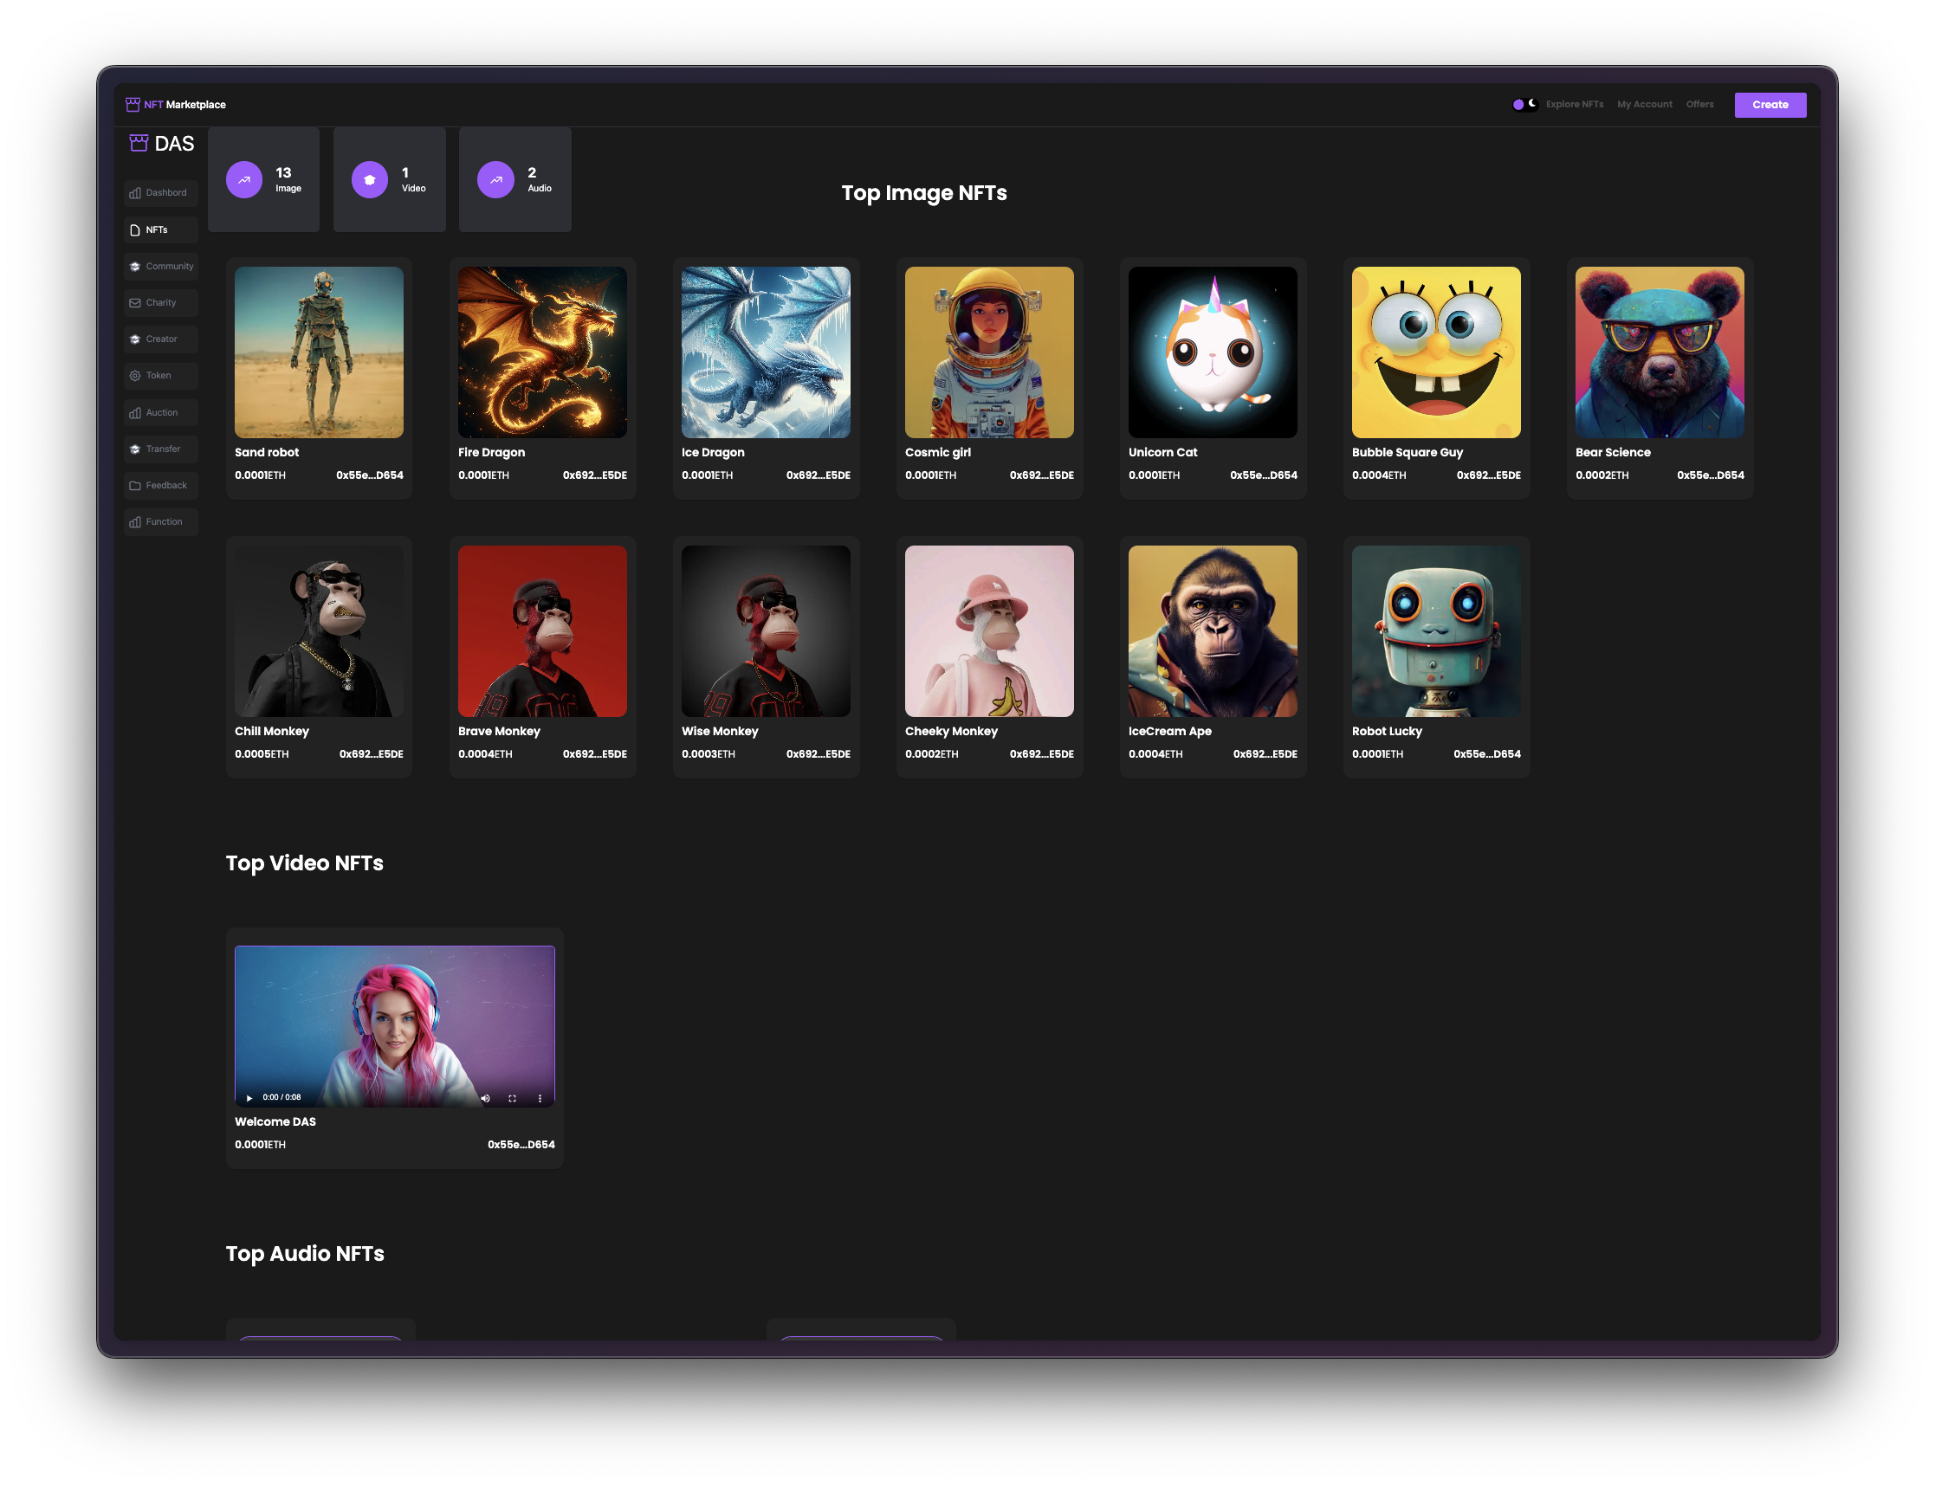Open the Fire Dragon NFT thumbnail
This screenshot has width=1935, height=1486.
(542, 352)
